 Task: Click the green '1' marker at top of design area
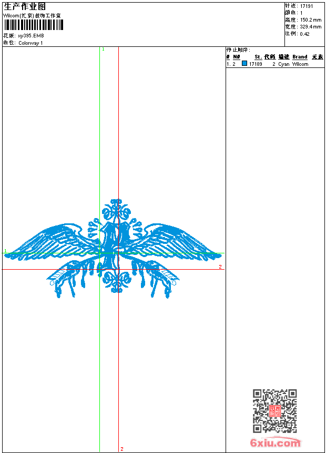click(x=103, y=49)
